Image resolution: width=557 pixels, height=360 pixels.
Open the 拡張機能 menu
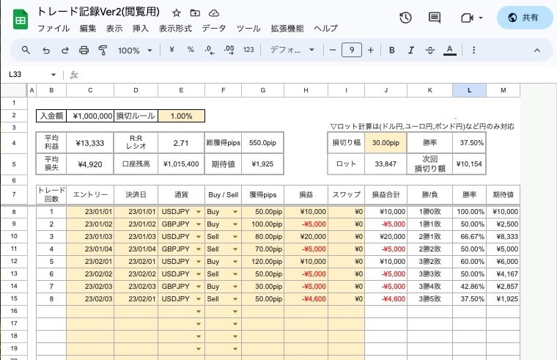pos(287,29)
